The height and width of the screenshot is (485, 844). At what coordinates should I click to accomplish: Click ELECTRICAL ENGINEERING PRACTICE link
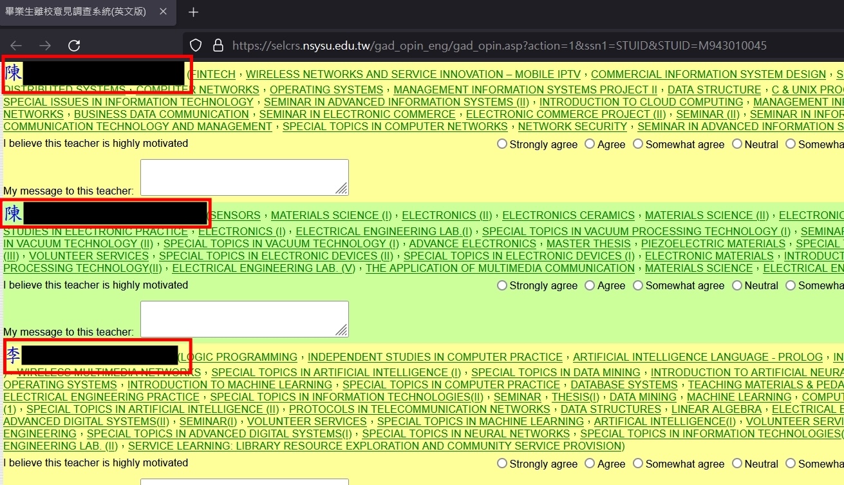click(x=101, y=397)
